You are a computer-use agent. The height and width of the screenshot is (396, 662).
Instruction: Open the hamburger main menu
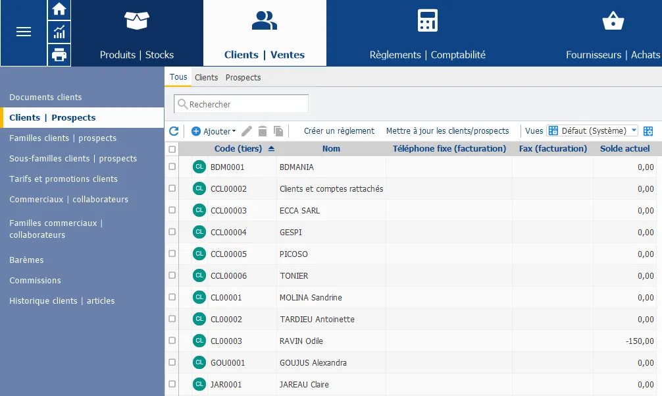[x=24, y=32]
